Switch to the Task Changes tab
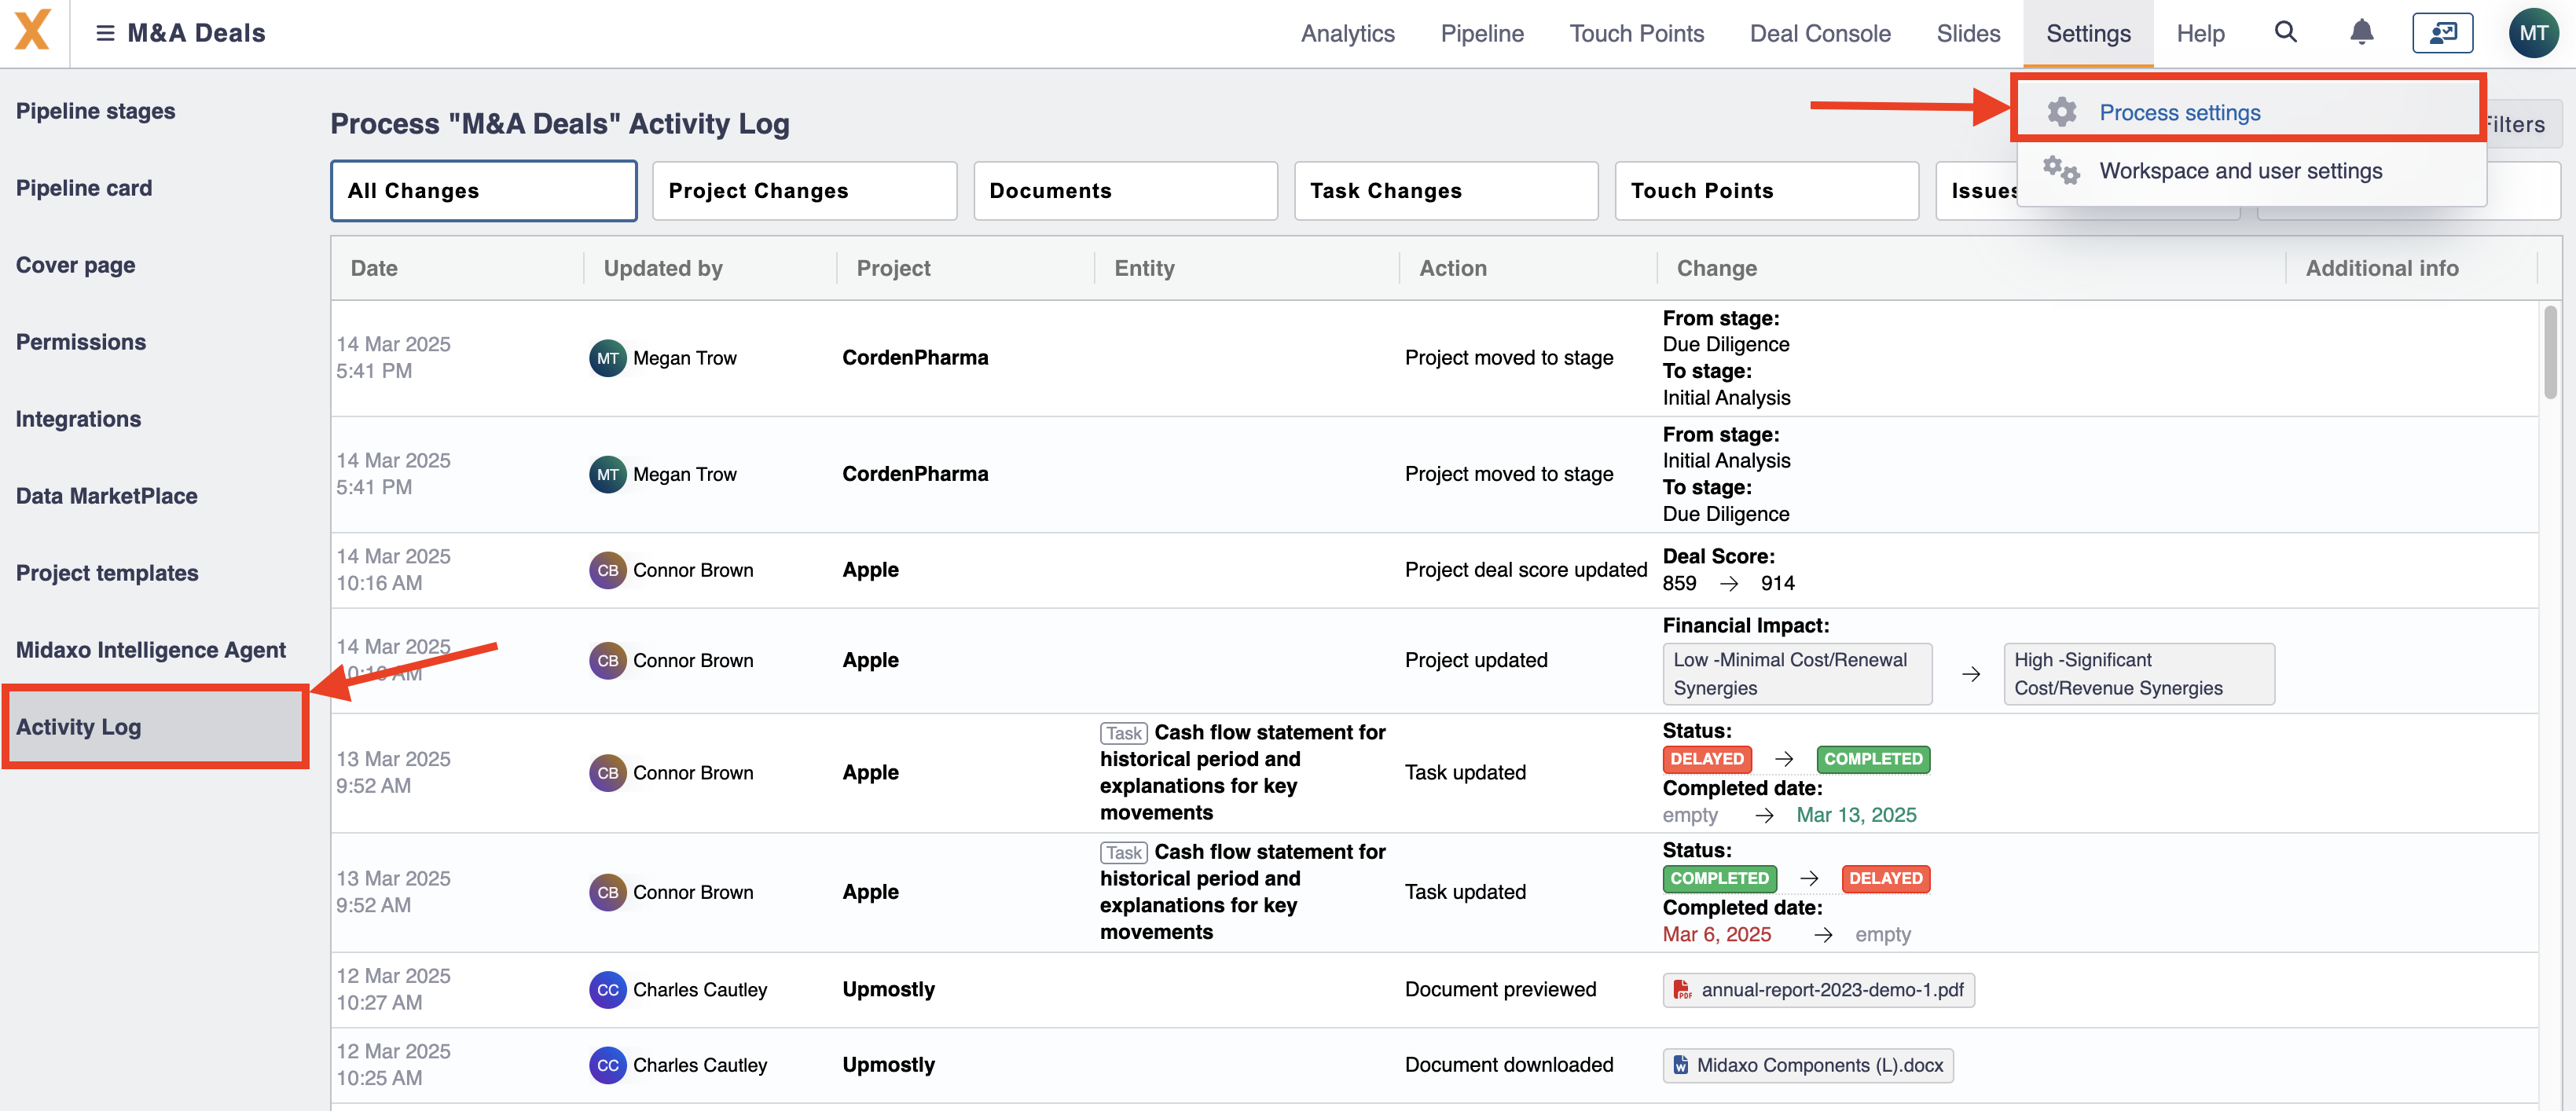Viewport: 2576px width, 1111px height. 1446,190
